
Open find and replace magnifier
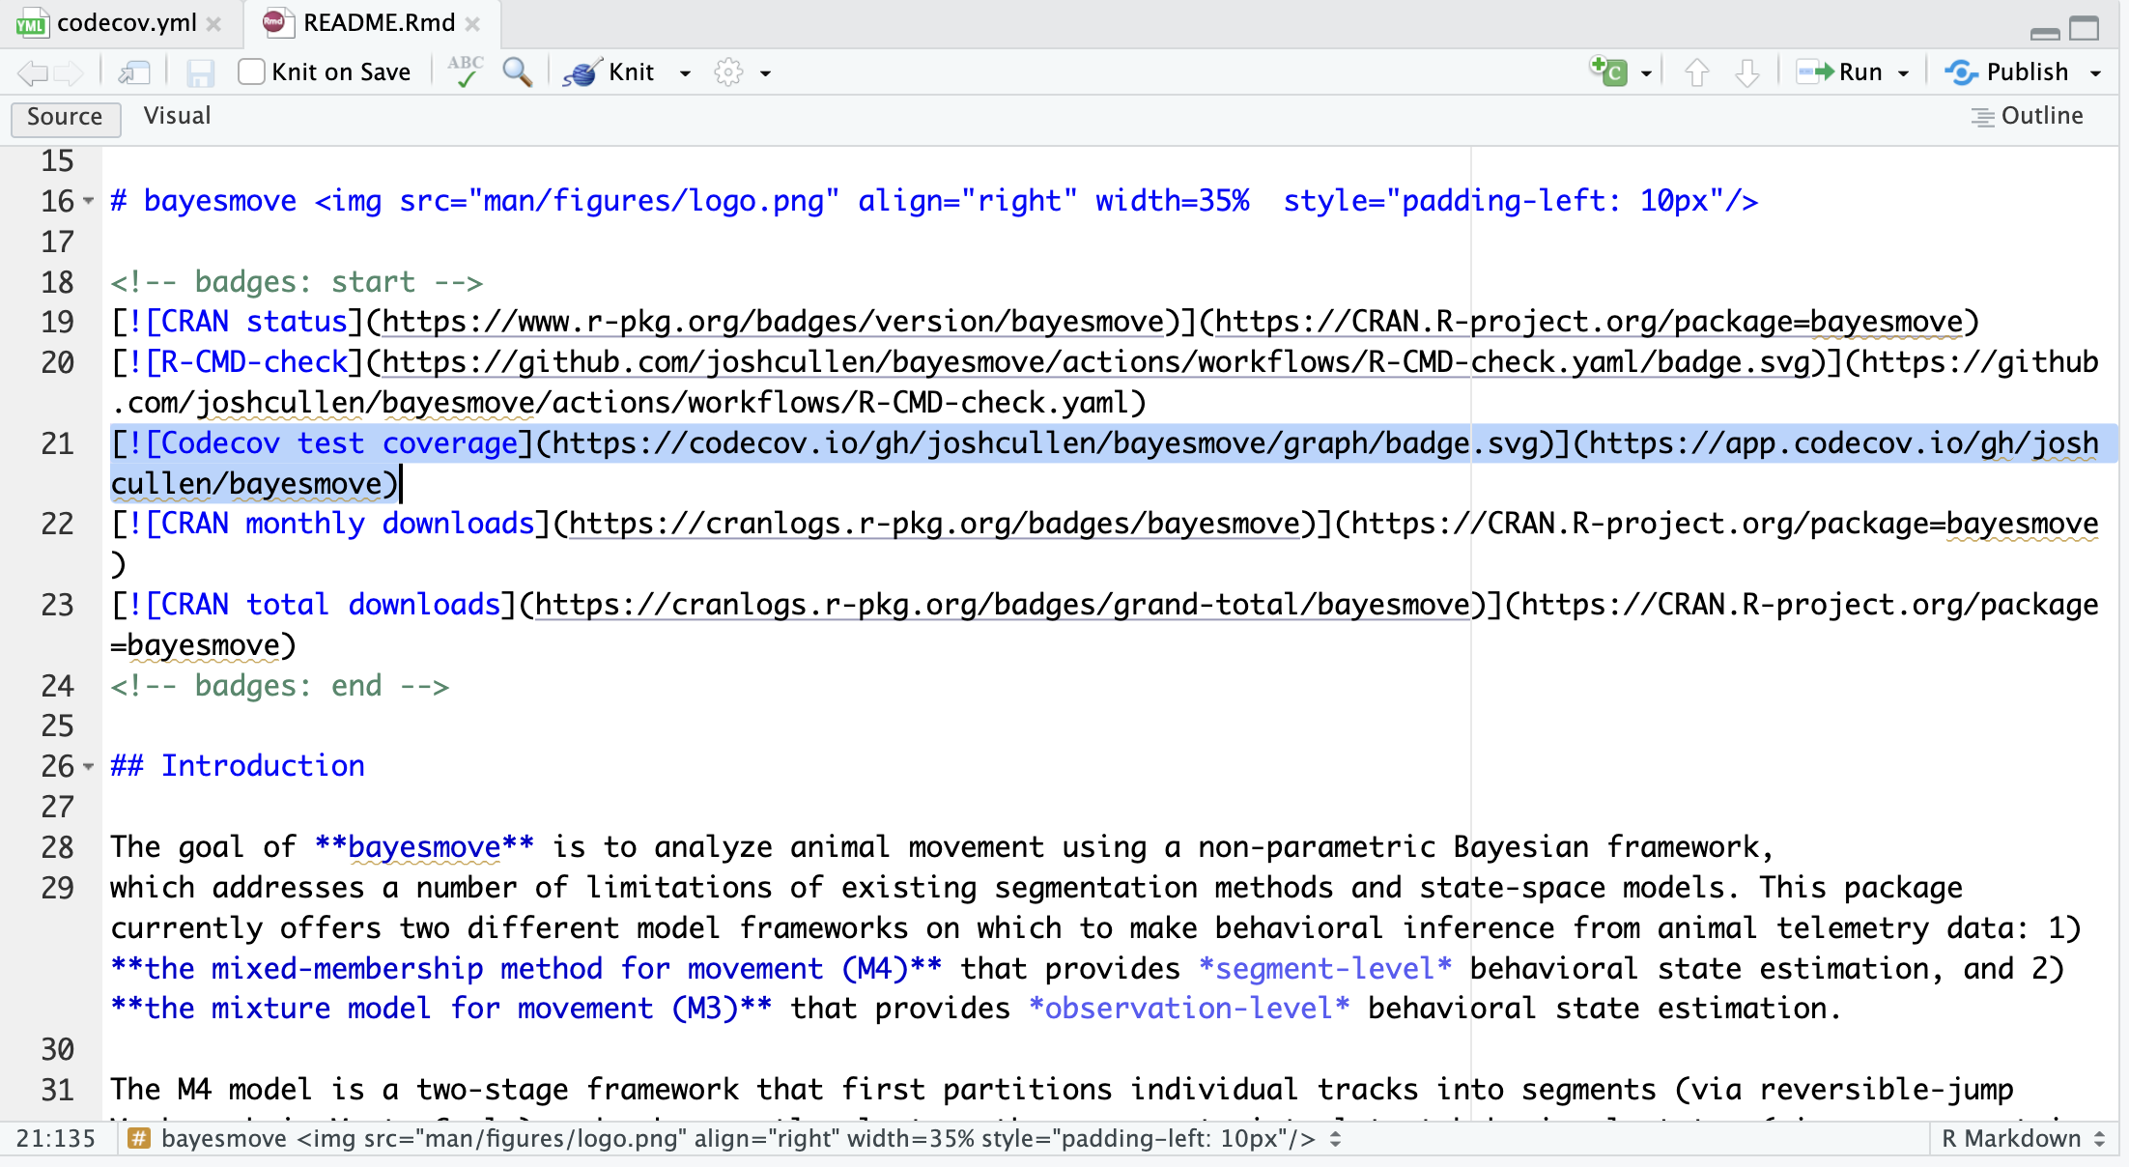click(518, 72)
